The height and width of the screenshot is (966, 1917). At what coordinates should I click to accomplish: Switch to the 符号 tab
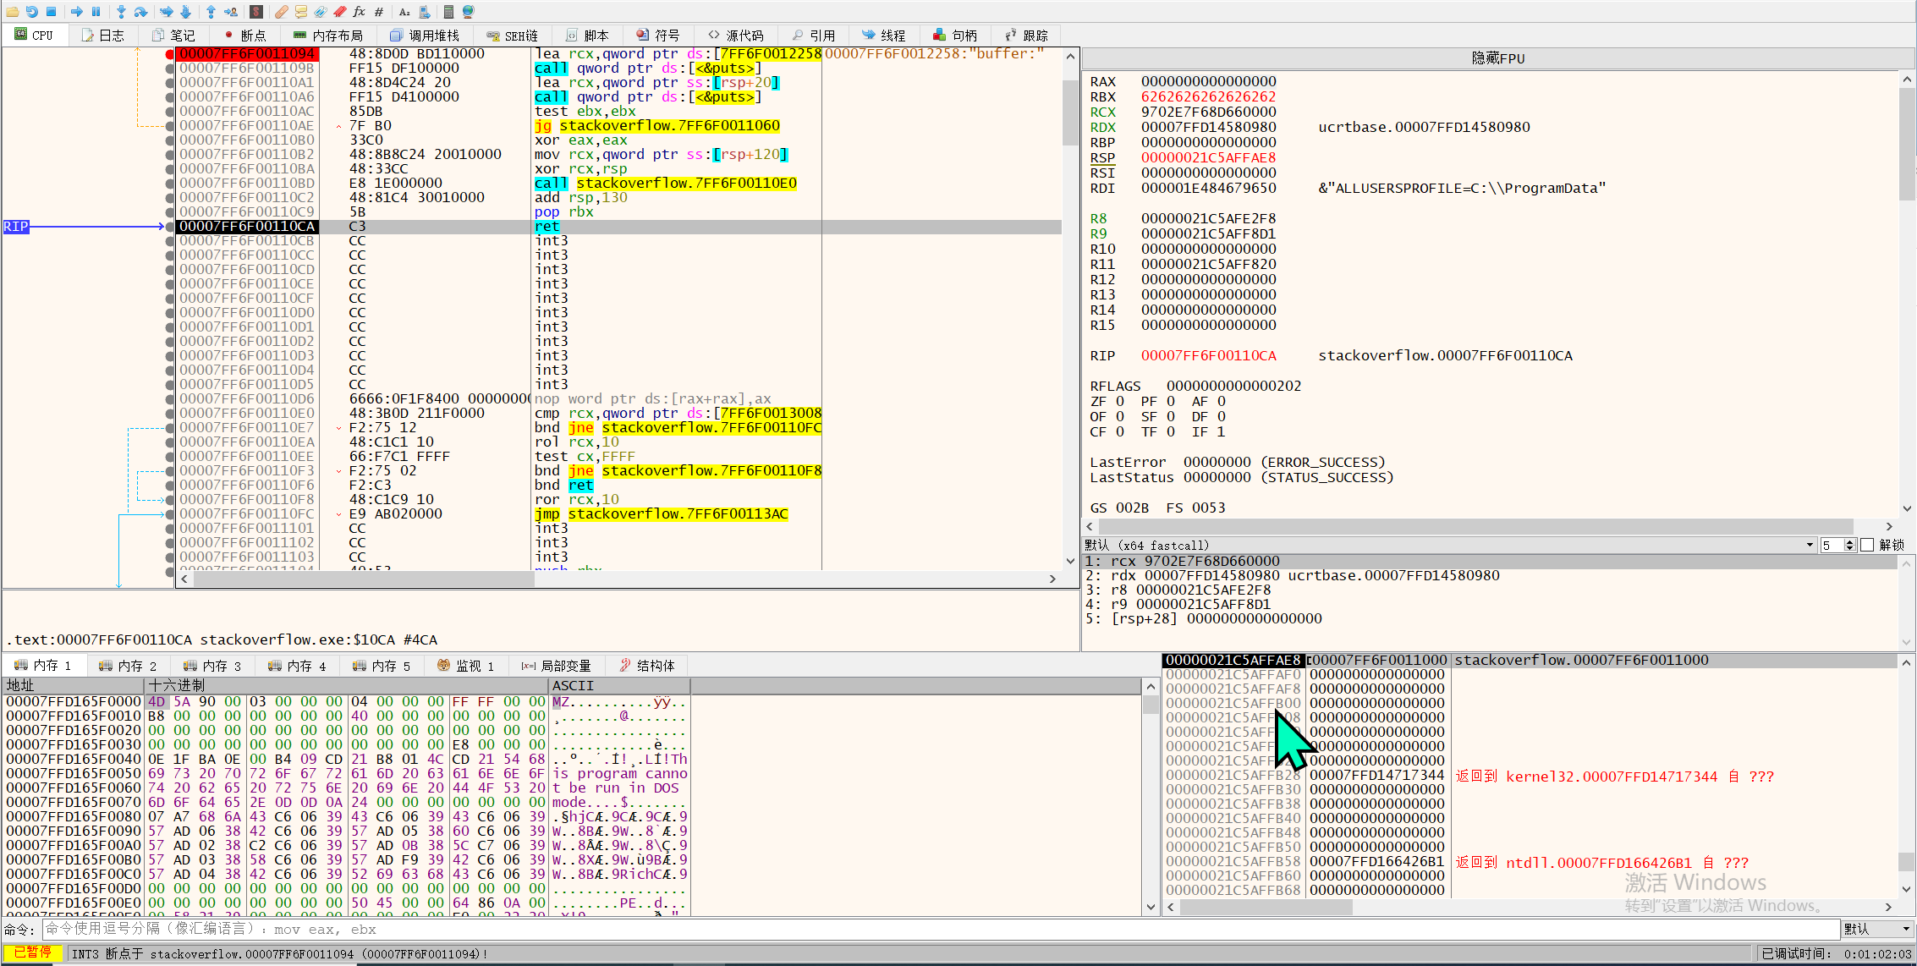[x=658, y=35]
